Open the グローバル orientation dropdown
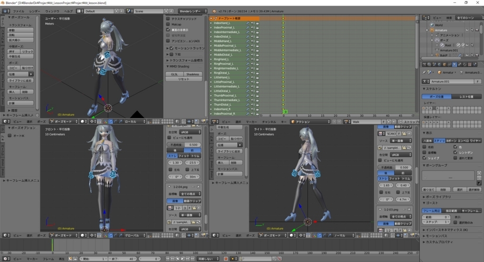The image size is (484, 262). click(134, 235)
